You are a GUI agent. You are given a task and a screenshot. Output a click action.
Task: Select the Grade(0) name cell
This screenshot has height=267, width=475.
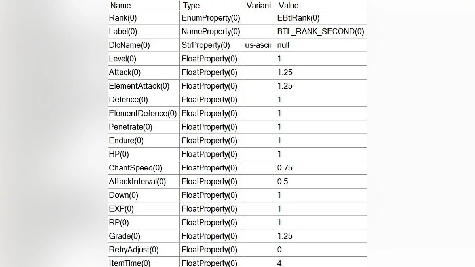click(x=125, y=236)
